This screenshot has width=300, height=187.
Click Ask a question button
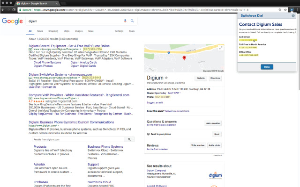click(213, 123)
